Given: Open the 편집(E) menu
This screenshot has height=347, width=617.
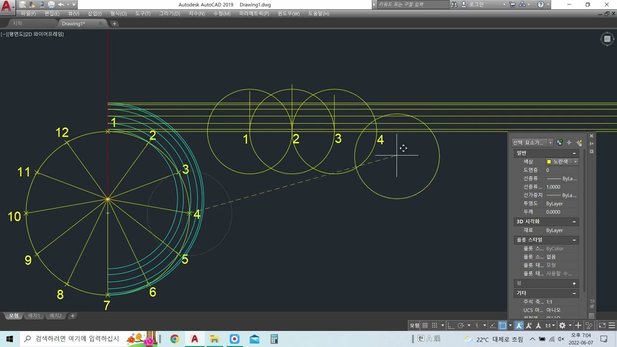Looking at the screenshot, I should 52,13.
